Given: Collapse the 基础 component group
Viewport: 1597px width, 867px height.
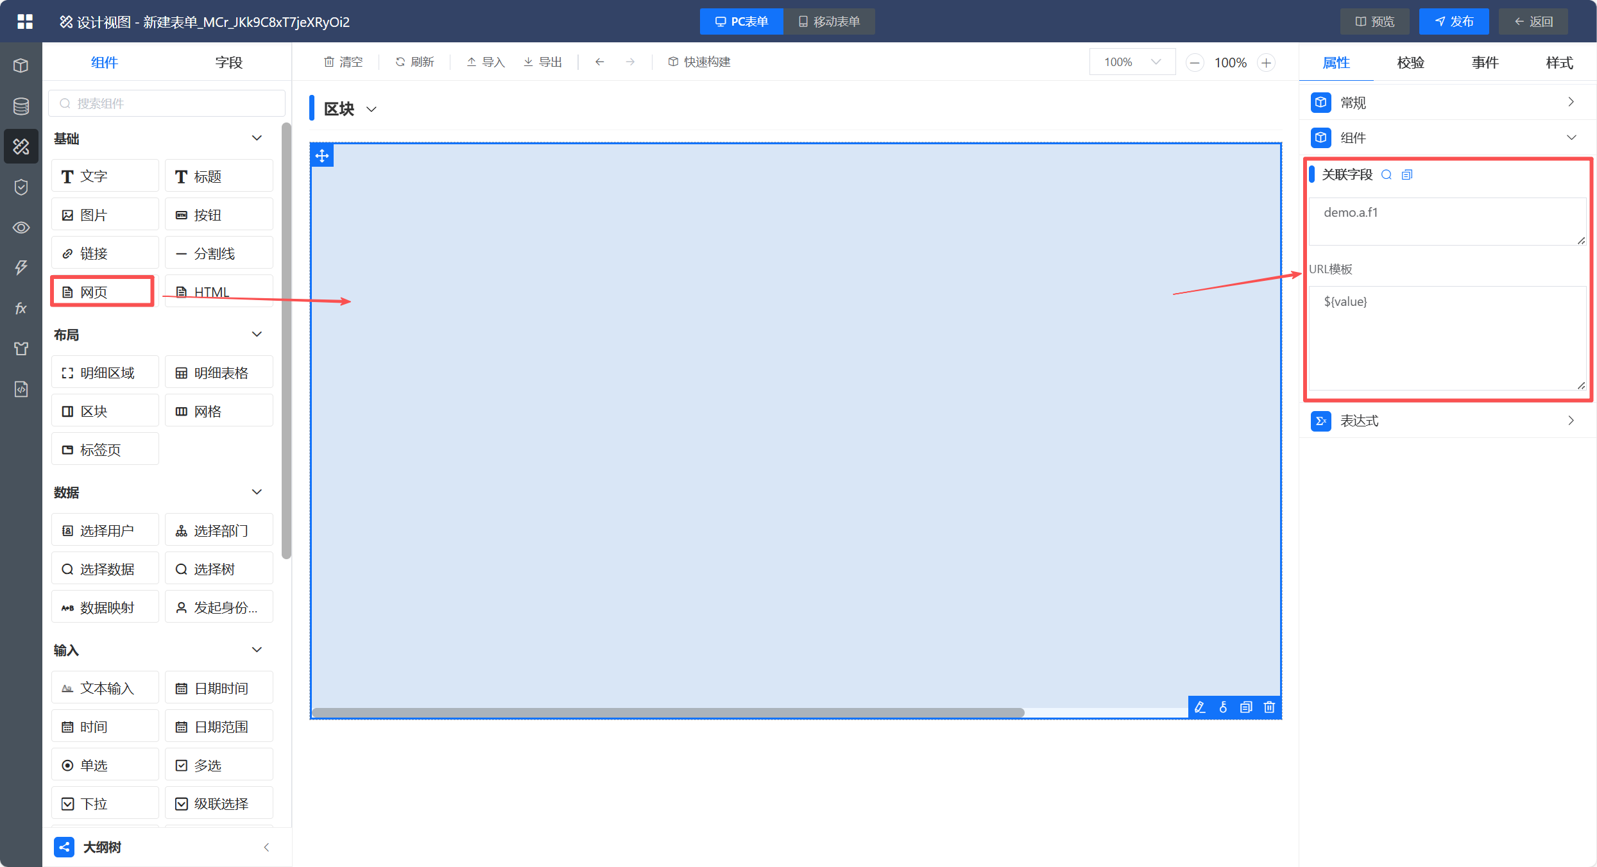Looking at the screenshot, I should coord(257,139).
